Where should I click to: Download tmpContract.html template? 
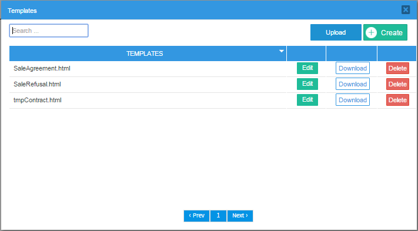coord(353,100)
